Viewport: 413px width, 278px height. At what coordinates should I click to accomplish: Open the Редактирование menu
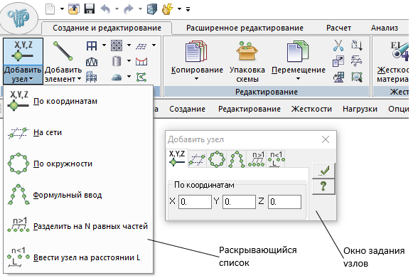click(250, 109)
